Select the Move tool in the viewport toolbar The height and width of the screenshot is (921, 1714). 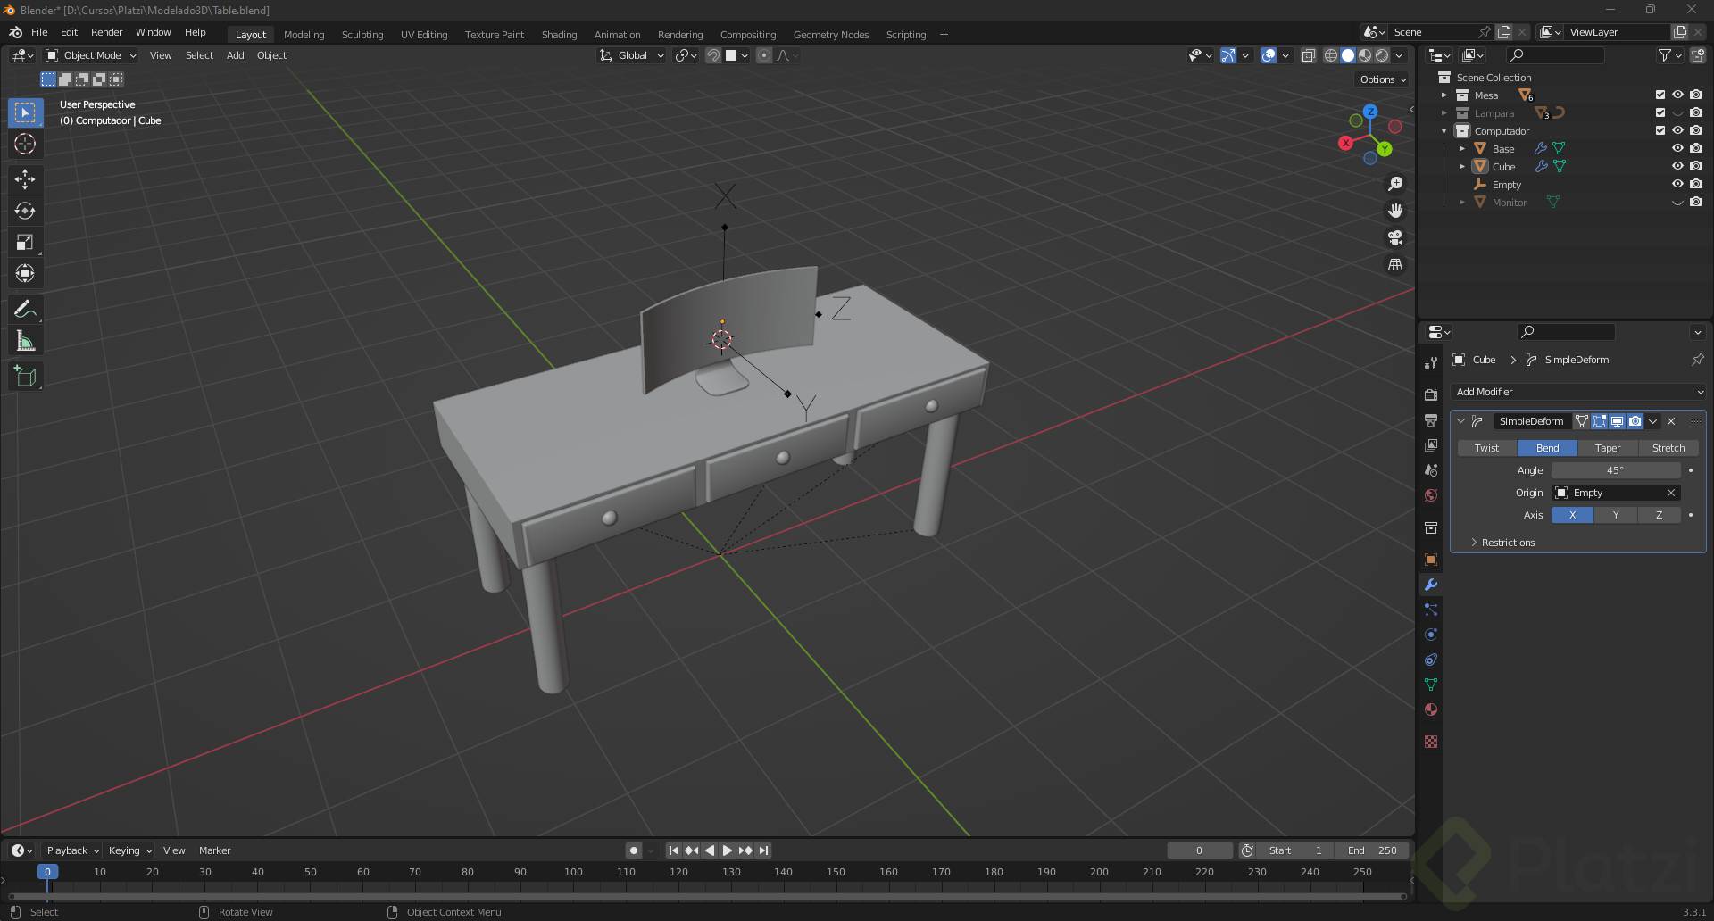pos(25,179)
